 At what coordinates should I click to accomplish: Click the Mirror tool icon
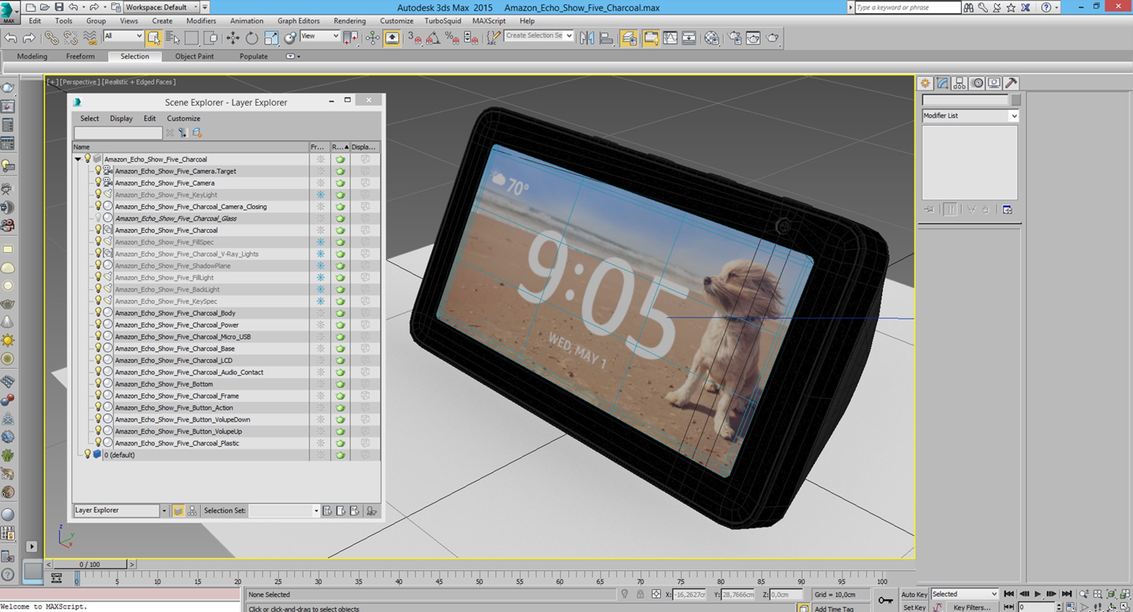[x=587, y=38]
